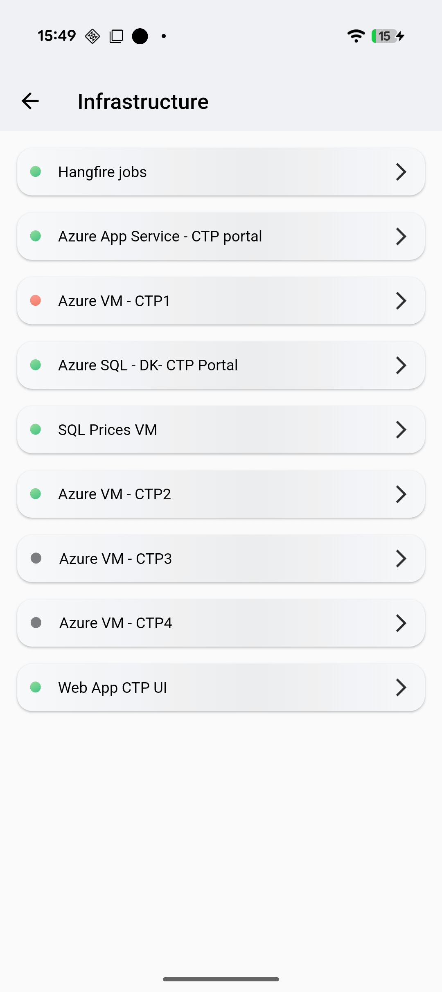This screenshot has width=442, height=992.
Task: Tap chevron next to Azure VM - CTP2
Action: coord(401,494)
